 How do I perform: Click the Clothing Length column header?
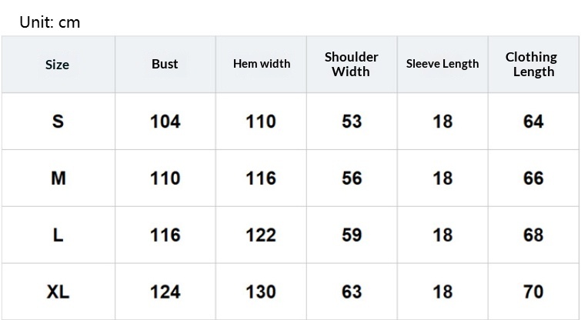(x=531, y=64)
